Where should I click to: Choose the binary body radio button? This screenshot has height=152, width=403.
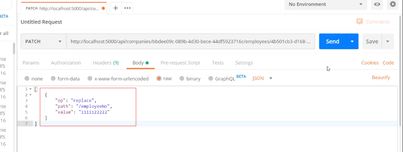(x=182, y=79)
